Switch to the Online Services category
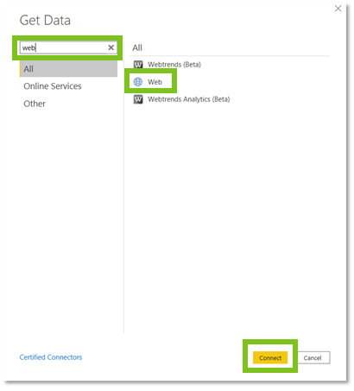 [53, 86]
